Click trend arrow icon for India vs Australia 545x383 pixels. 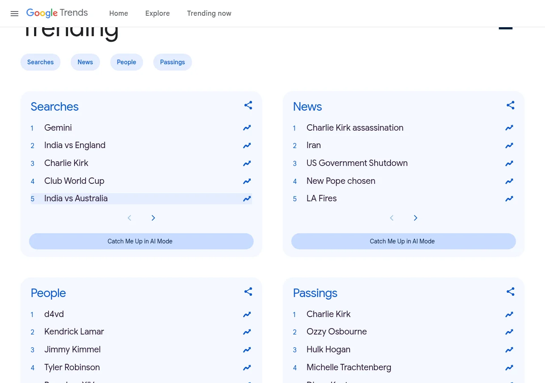point(247,199)
